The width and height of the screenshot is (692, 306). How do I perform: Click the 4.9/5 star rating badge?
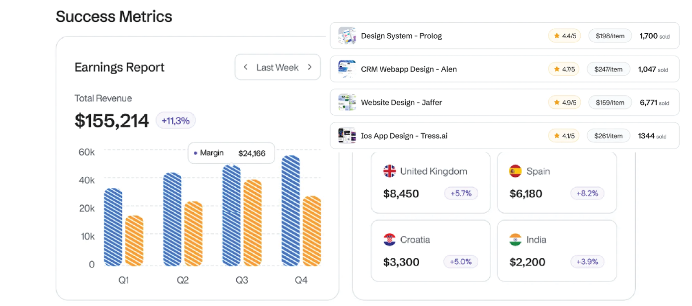(564, 103)
